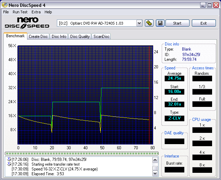Click the save floppy disk icon

click(160, 23)
